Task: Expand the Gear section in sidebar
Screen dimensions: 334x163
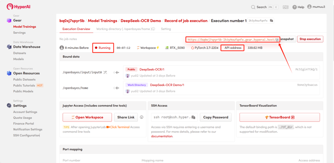Action: (17, 20)
